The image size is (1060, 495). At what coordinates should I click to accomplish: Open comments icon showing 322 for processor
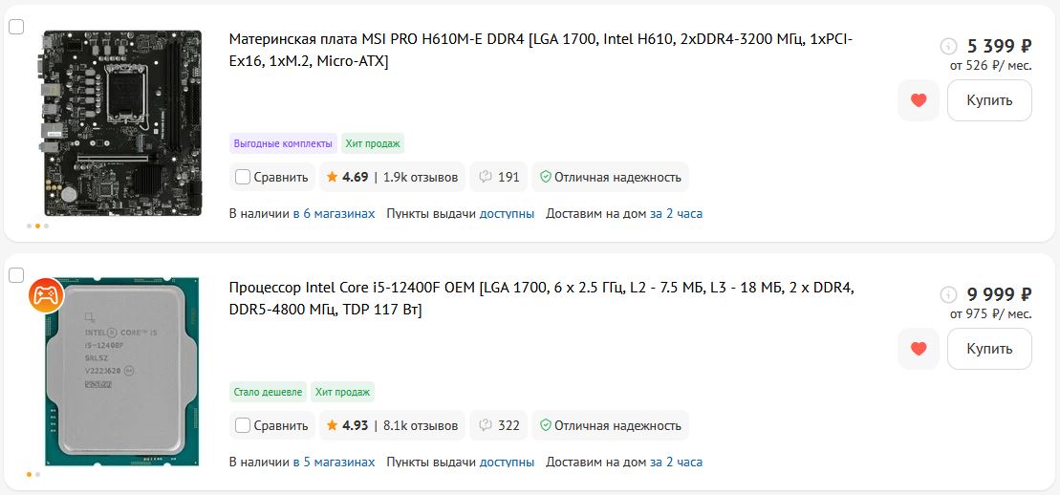point(499,425)
